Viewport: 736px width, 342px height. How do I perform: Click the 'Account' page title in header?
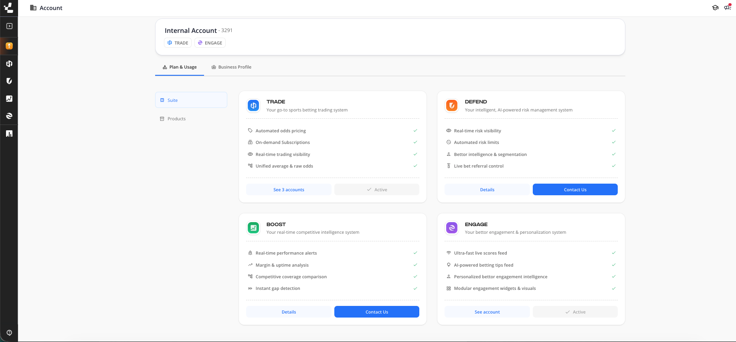[x=51, y=8]
